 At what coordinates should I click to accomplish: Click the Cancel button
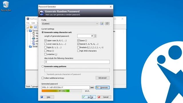tap(104, 97)
